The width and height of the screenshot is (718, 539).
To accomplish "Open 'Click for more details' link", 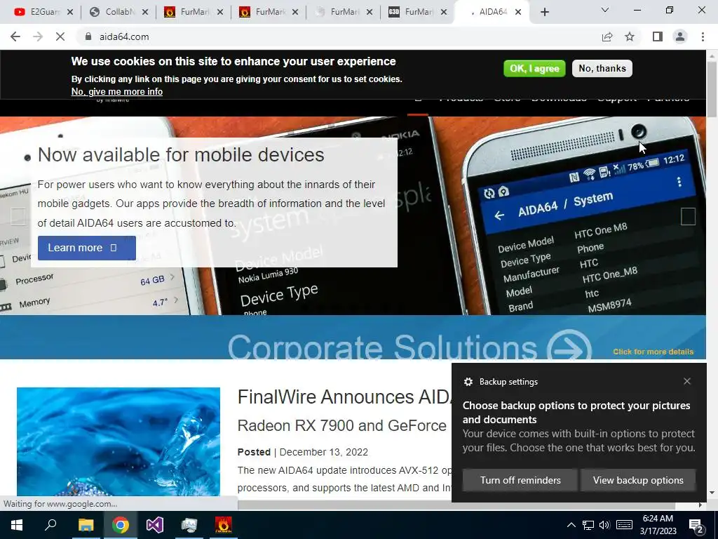I will (653, 352).
